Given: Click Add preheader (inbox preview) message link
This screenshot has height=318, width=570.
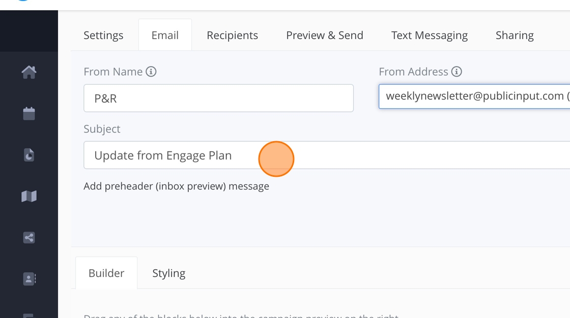Looking at the screenshot, I should click(x=176, y=186).
